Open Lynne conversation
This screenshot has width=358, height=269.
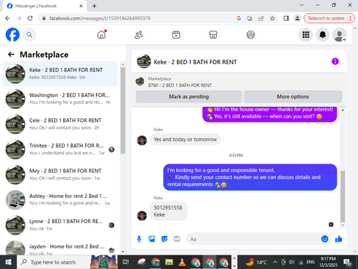[x=60, y=225]
